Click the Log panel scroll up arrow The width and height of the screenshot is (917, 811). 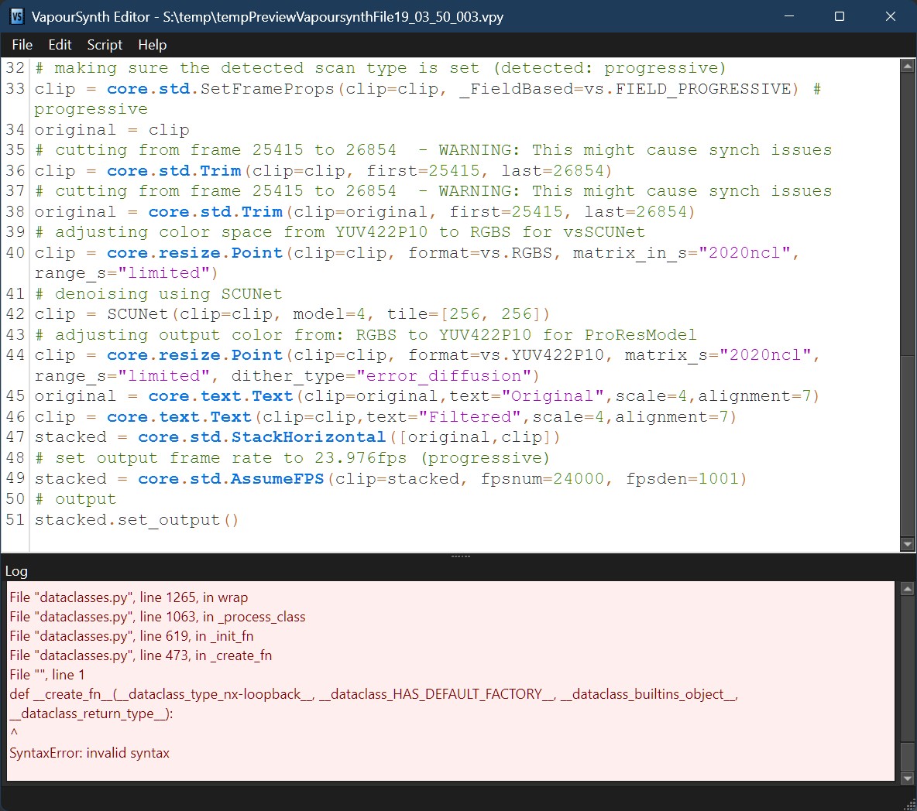[x=908, y=589]
